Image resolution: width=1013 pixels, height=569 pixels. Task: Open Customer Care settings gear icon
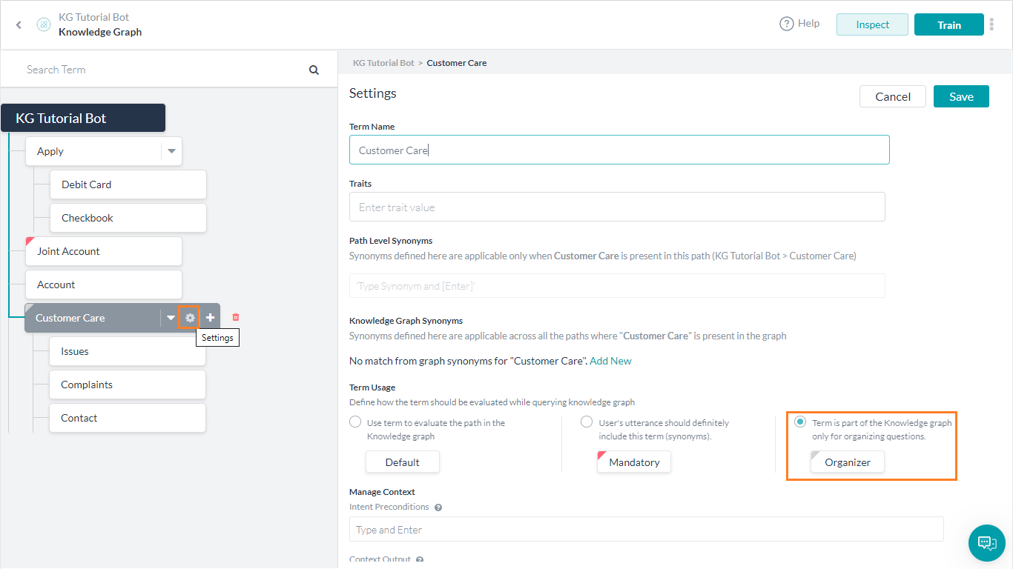[x=190, y=318]
